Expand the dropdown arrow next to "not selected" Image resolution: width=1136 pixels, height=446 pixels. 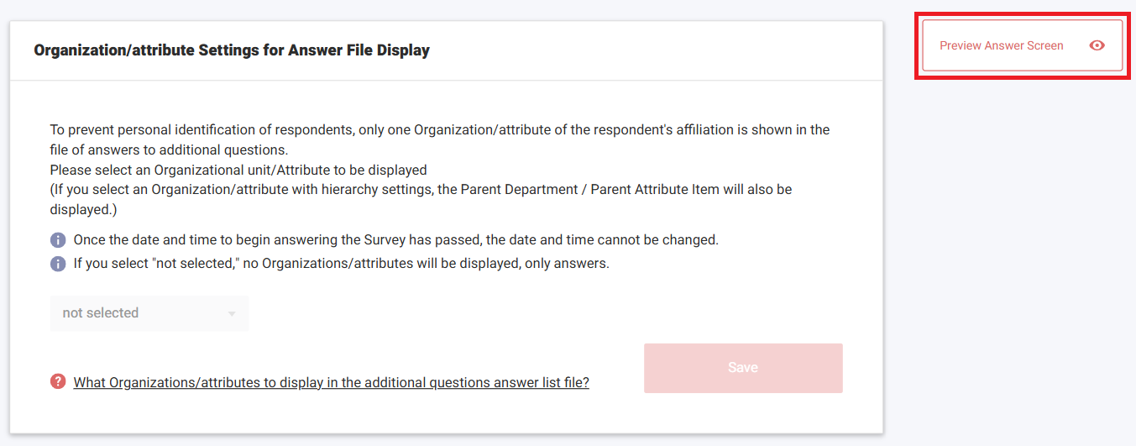coord(232,314)
